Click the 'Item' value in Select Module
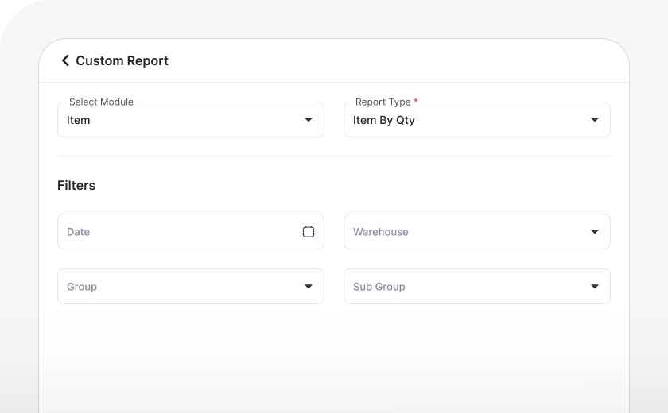 (x=79, y=120)
